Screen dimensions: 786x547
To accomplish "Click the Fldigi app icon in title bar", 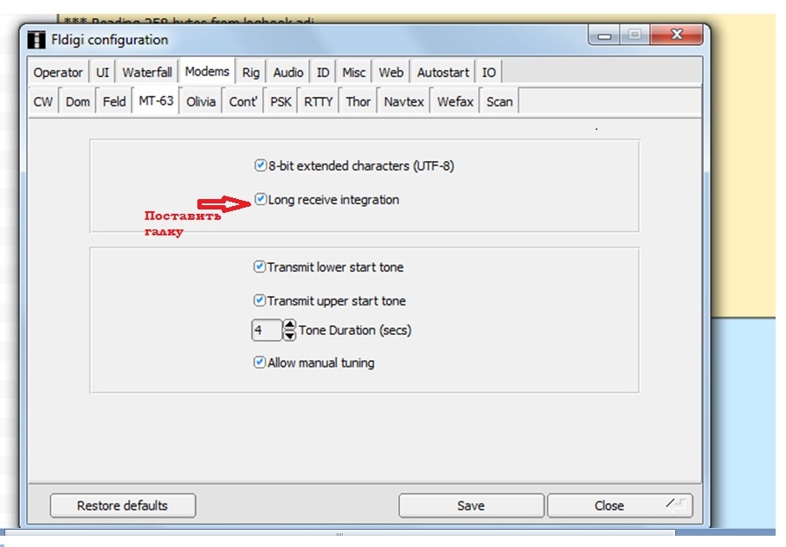I will [x=35, y=40].
